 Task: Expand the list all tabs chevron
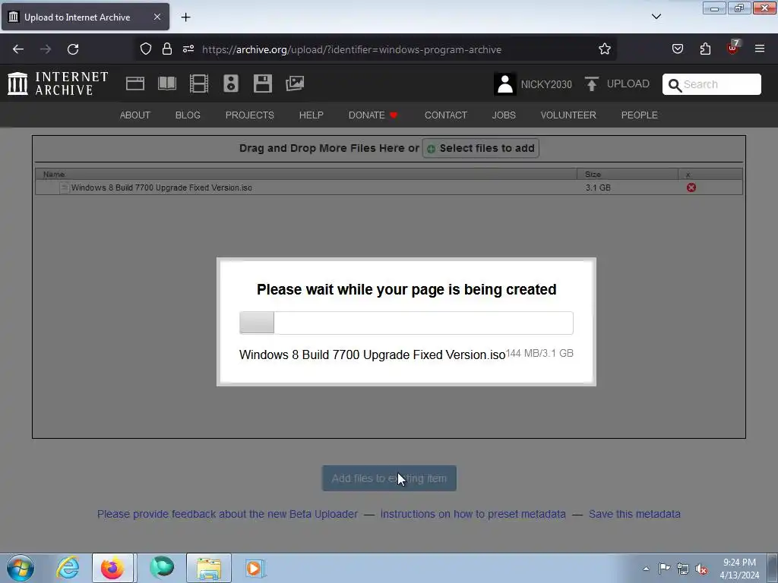[x=656, y=17]
